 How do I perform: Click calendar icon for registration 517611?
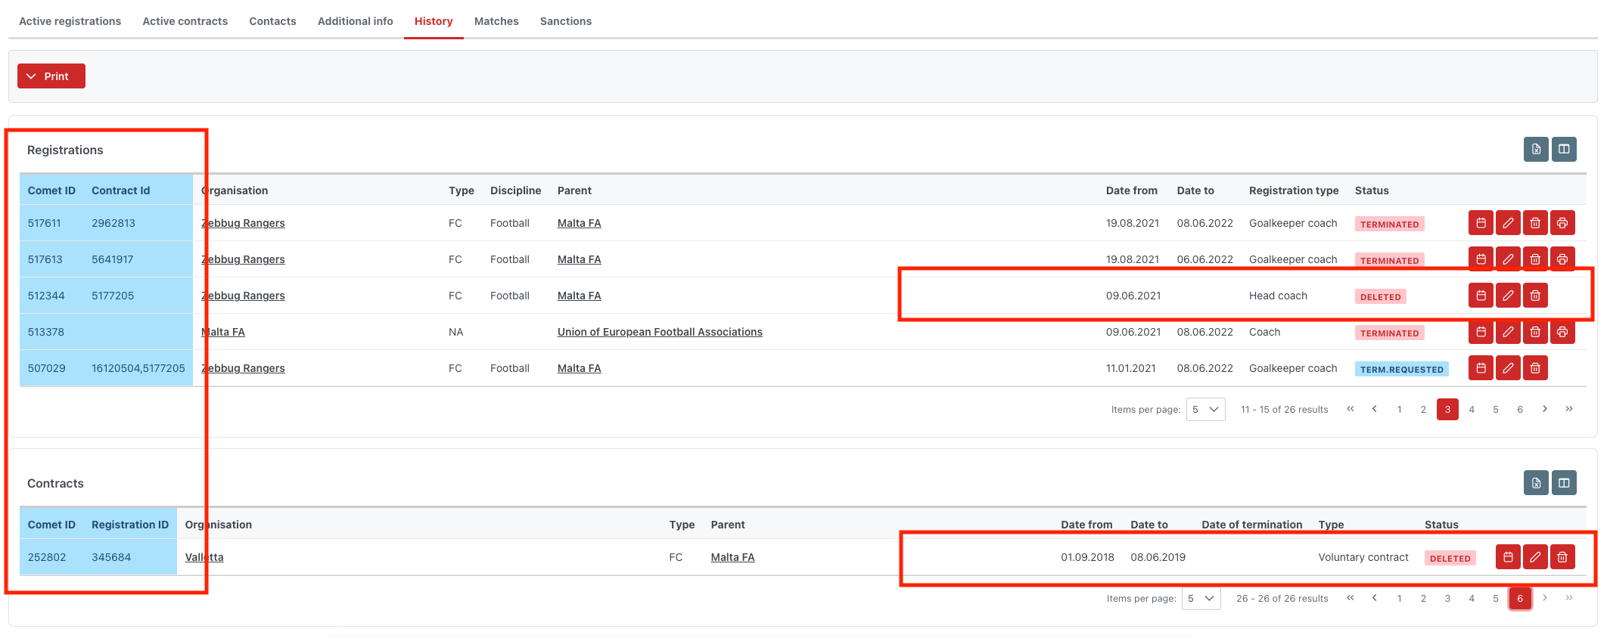(1481, 223)
